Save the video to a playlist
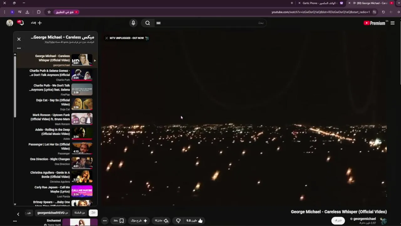Image resolution: width=401 pixels, height=226 pixels. click(118, 221)
